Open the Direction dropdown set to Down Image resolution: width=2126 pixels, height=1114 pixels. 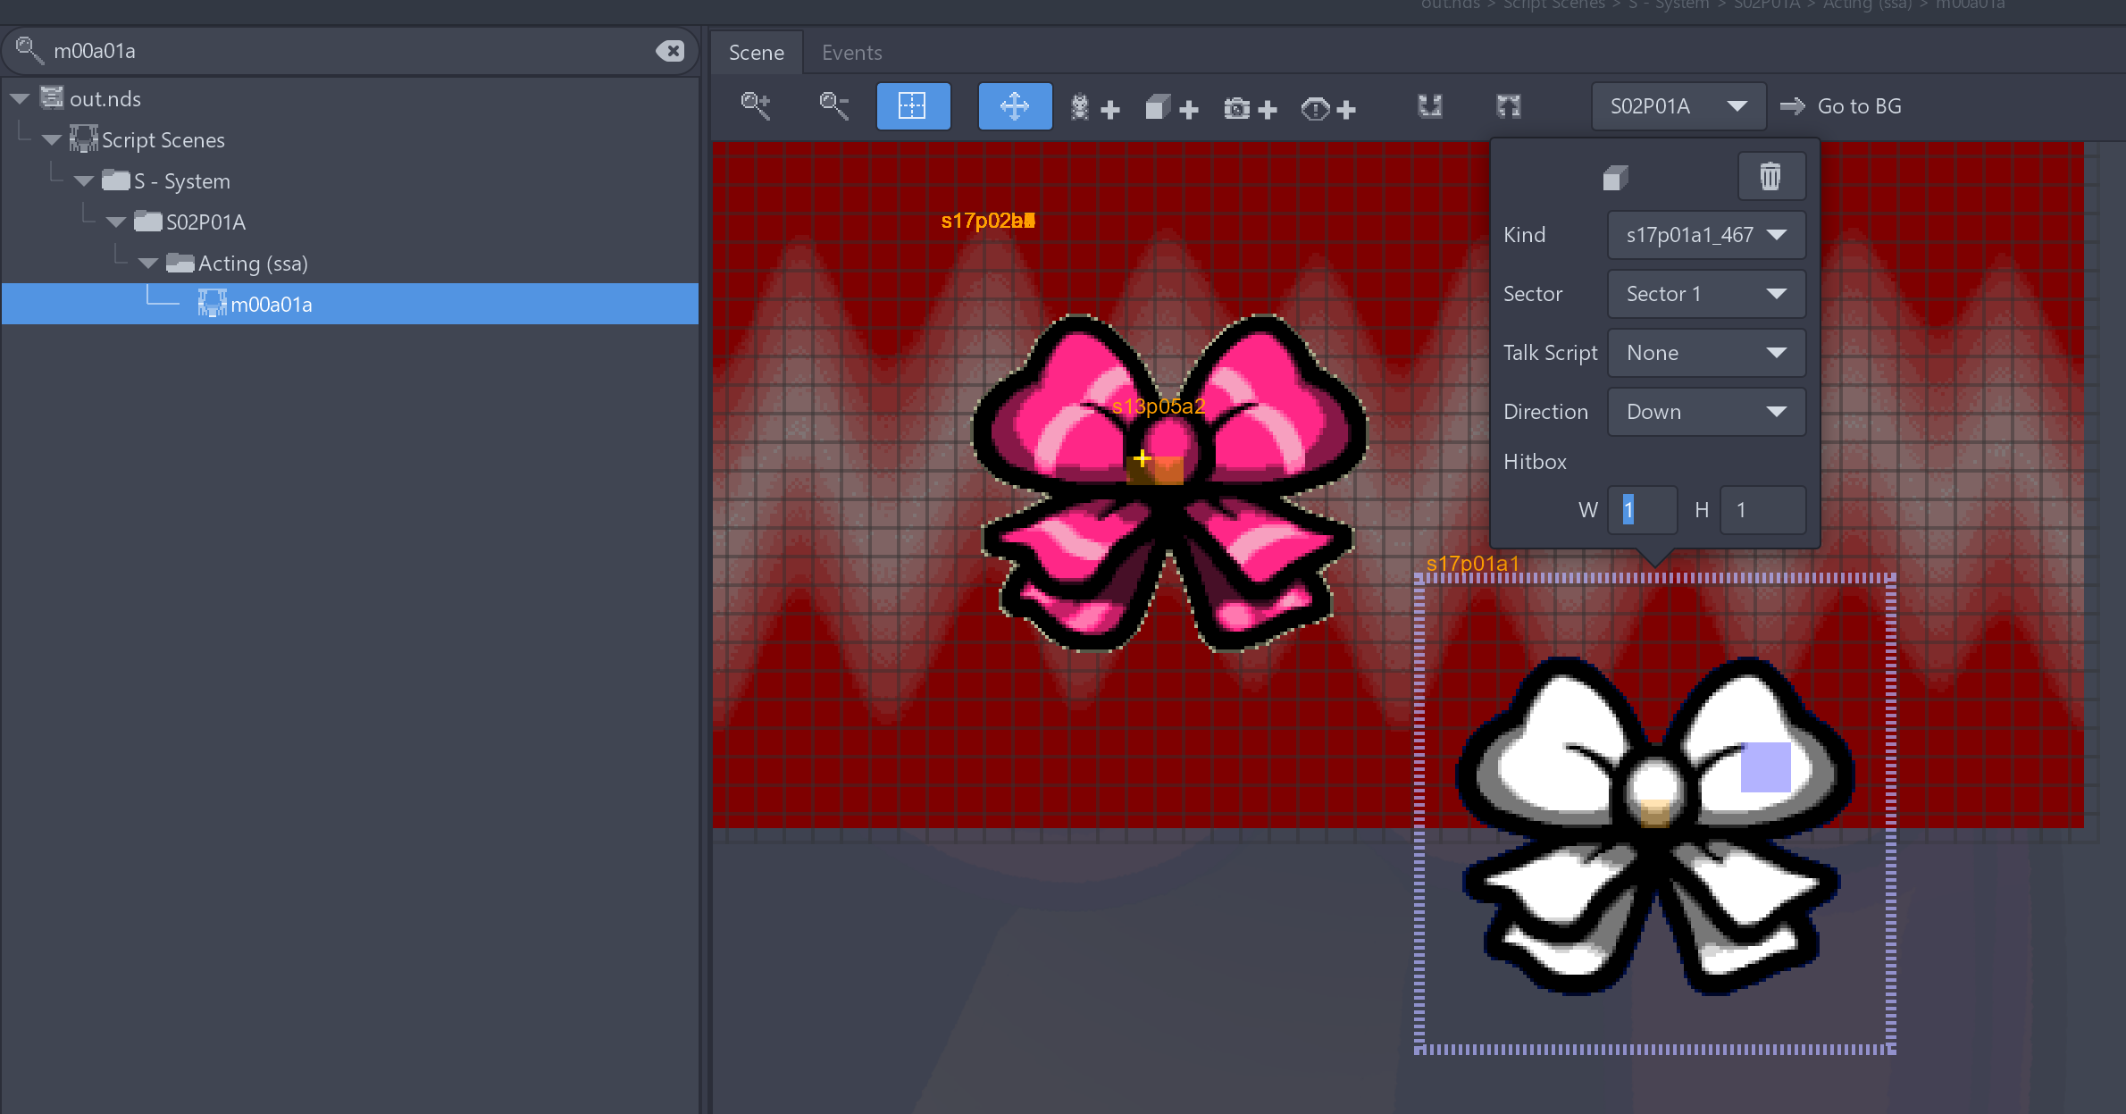pos(1705,412)
